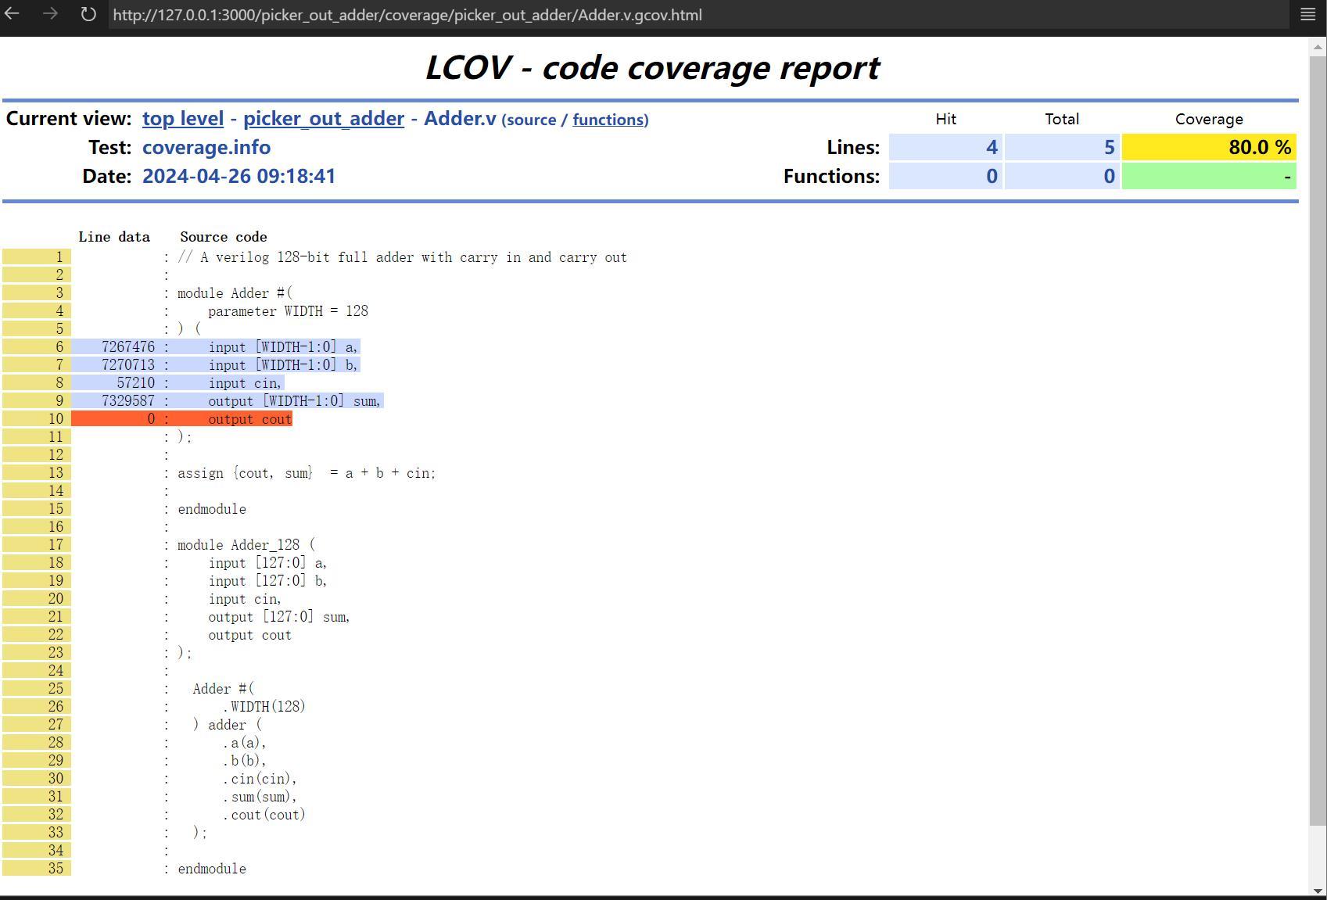The height and width of the screenshot is (900, 1327).
Task: Click line number 1
Action: 59,256
